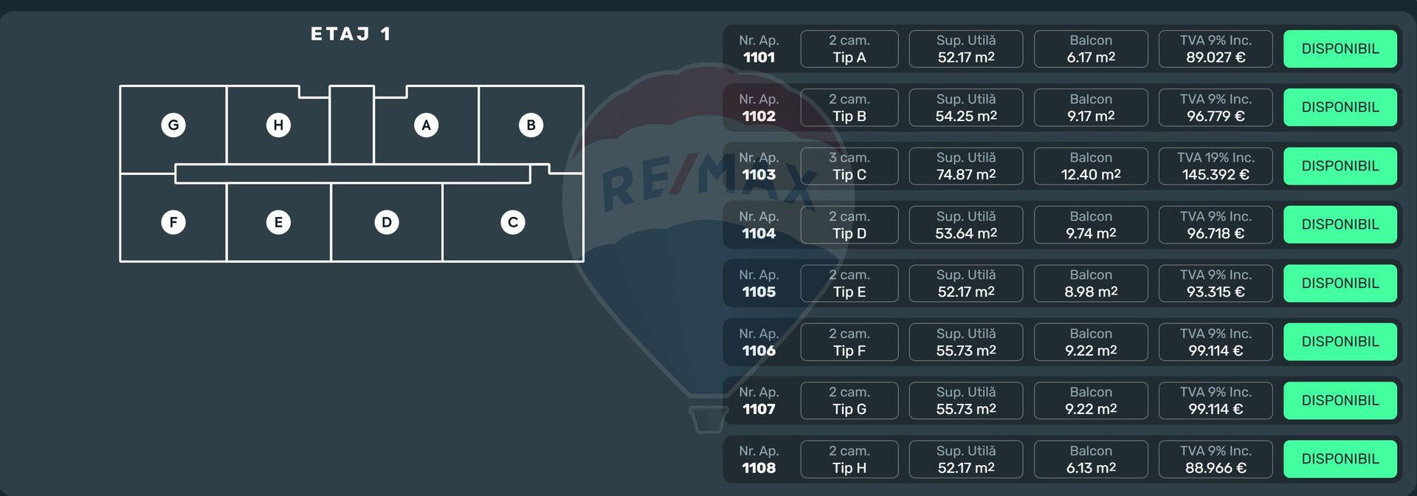Image resolution: width=1417 pixels, height=496 pixels.
Task: Choose apartment marker C on floor plan
Action: (512, 222)
